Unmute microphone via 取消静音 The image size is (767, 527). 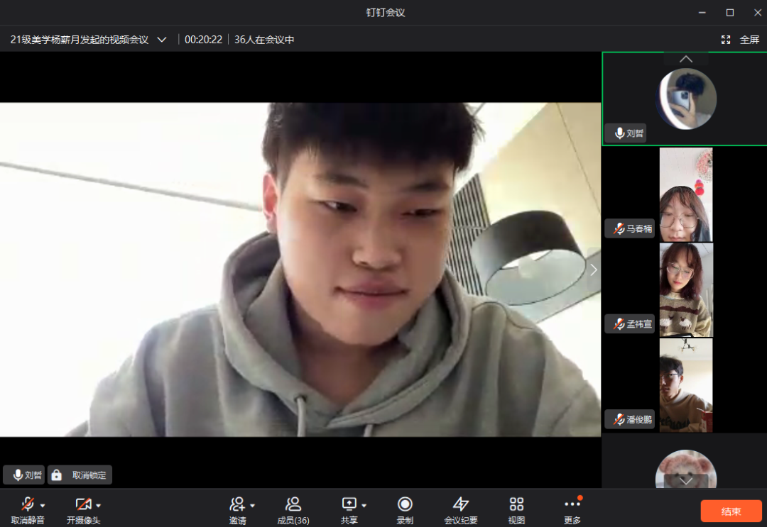(x=28, y=504)
